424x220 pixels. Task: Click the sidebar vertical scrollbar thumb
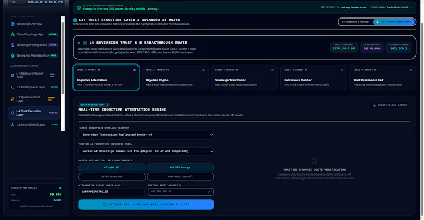63,58
